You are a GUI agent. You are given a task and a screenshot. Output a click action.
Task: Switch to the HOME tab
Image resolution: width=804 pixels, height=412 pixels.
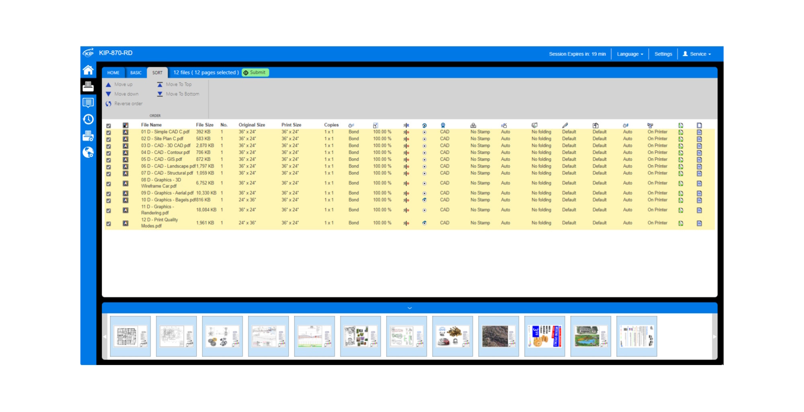[x=113, y=73]
